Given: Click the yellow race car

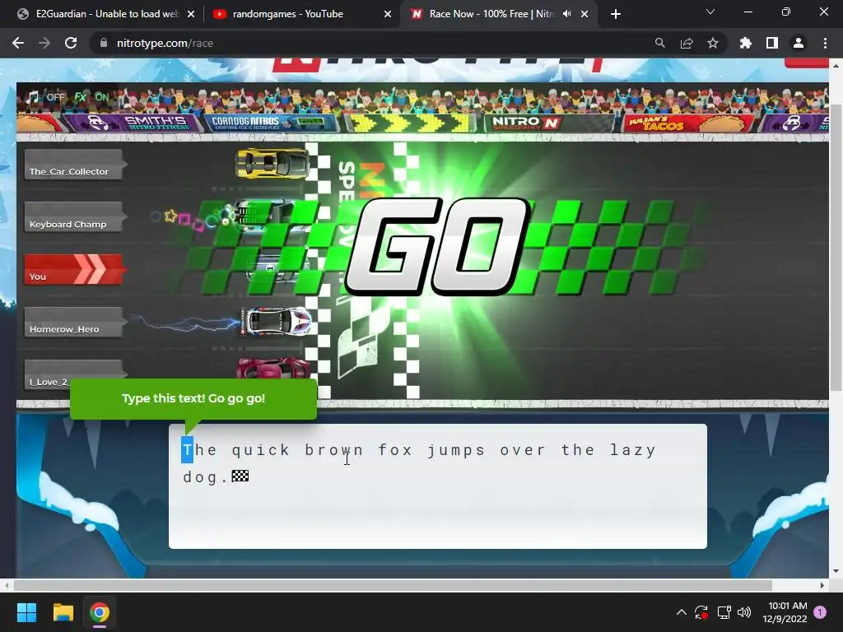Looking at the screenshot, I should (x=272, y=164).
